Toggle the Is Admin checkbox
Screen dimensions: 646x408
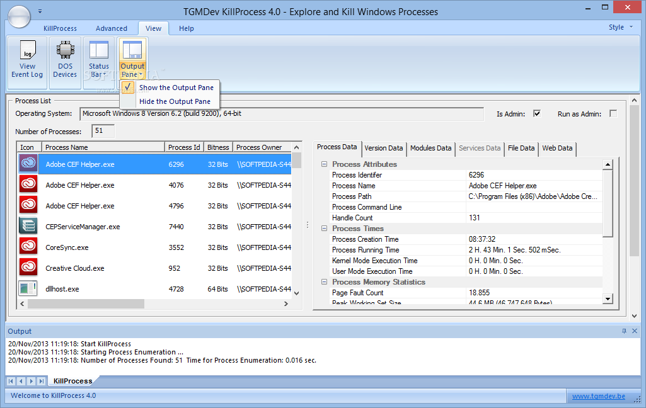tap(537, 113)
